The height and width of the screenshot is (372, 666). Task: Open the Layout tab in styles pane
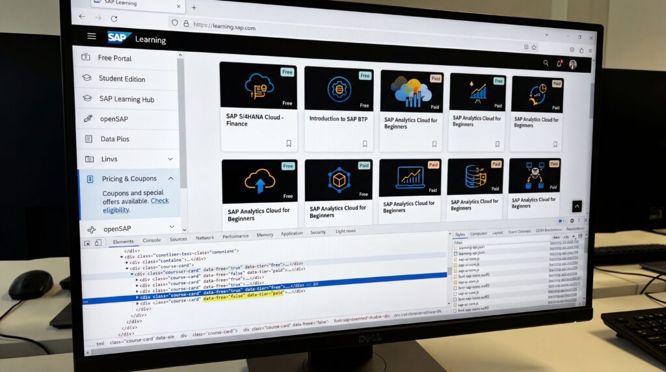pyautogui.click(x=498, y=233)
